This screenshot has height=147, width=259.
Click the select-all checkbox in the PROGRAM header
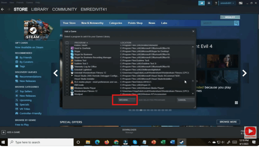point(67,42)
